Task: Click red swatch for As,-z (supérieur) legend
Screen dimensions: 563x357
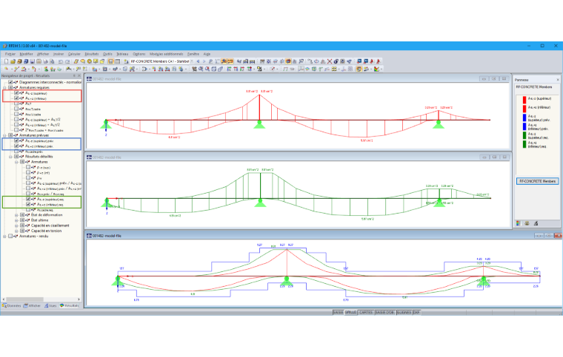Action: [524, 100]
